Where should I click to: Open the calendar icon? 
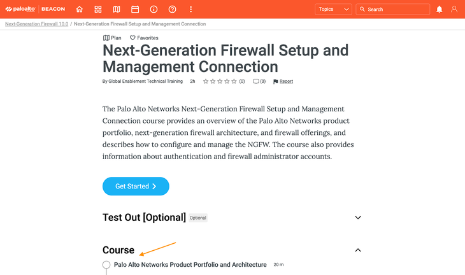click(135, 9)
